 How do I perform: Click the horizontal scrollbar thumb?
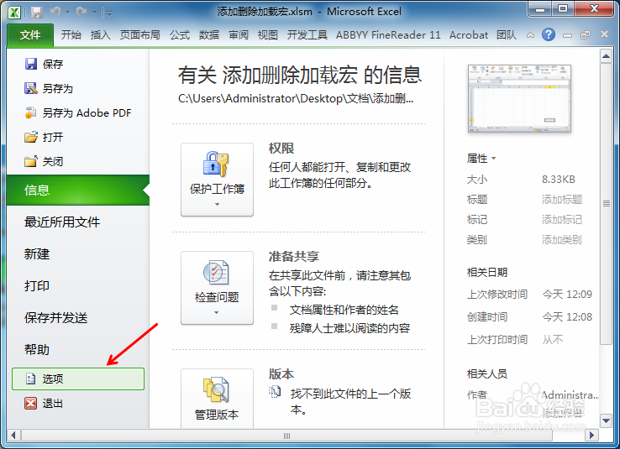[x=286, y=436]
